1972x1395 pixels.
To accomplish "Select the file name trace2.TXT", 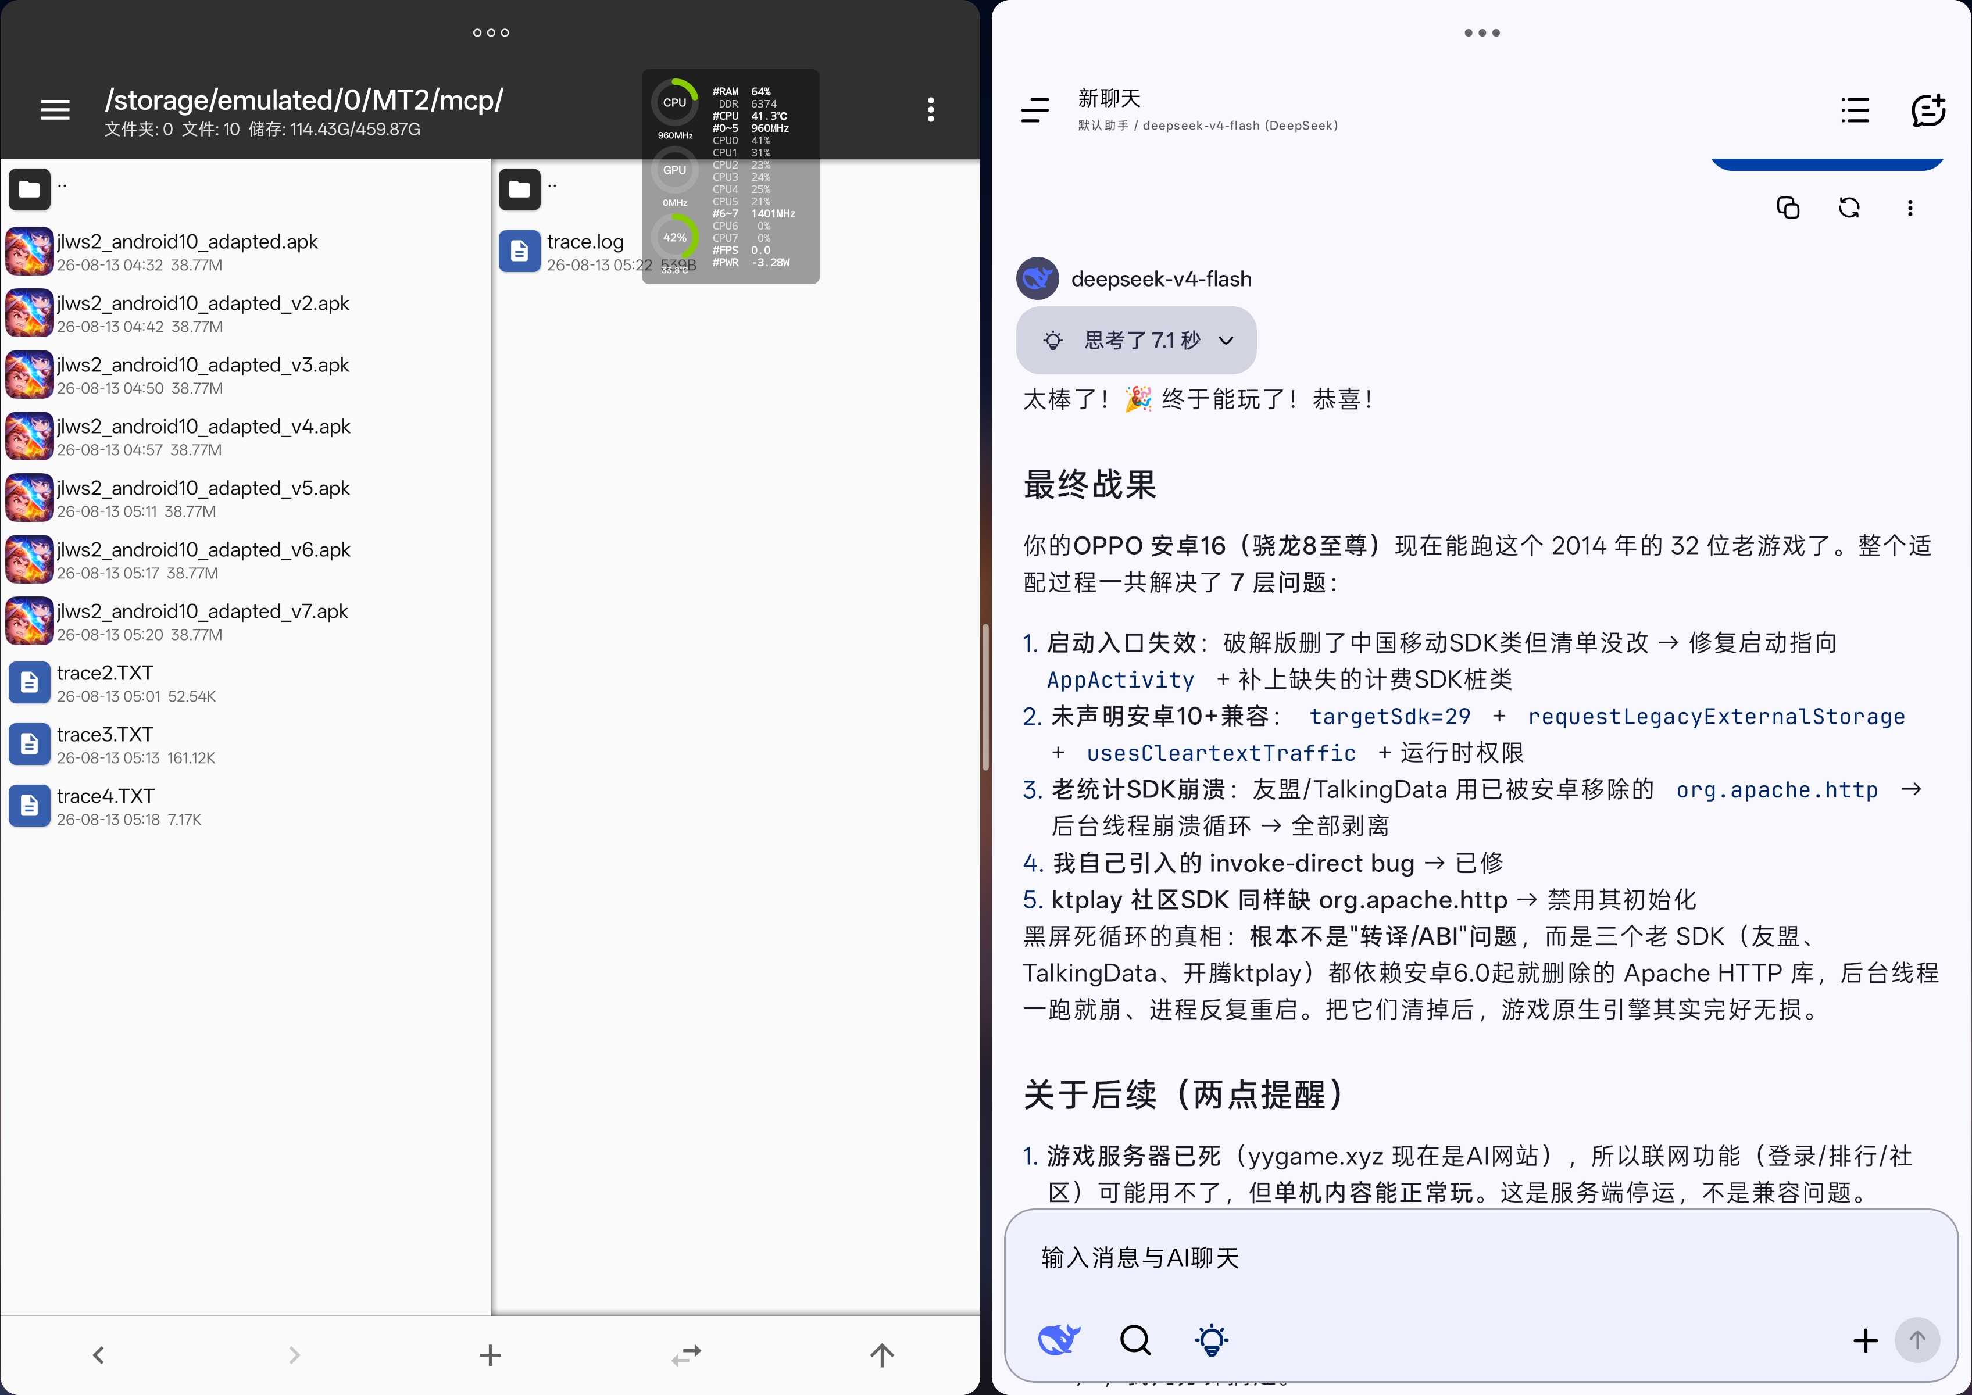I will [x=105, y=673].
